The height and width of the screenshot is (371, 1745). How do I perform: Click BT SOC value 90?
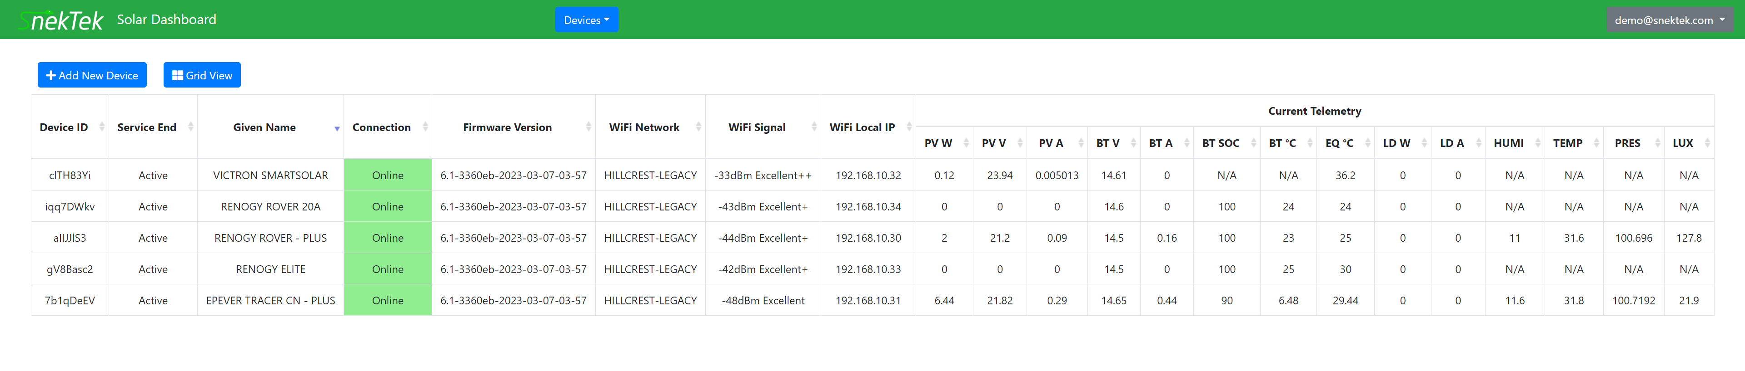pyautogui.click(x=1227, y=301)
